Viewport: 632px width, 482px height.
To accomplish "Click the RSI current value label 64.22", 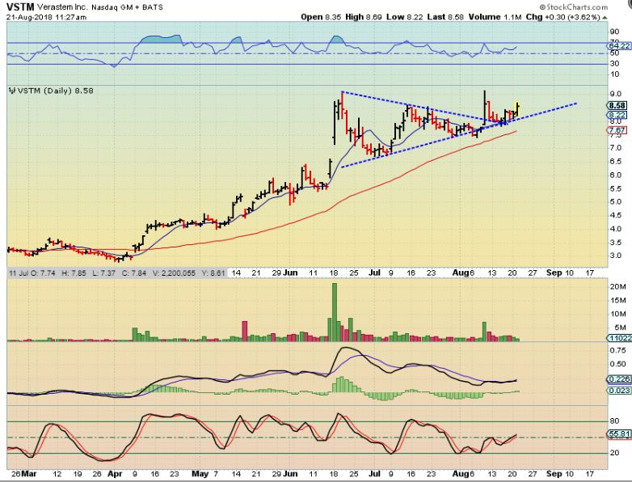I will tap(620, 46).
